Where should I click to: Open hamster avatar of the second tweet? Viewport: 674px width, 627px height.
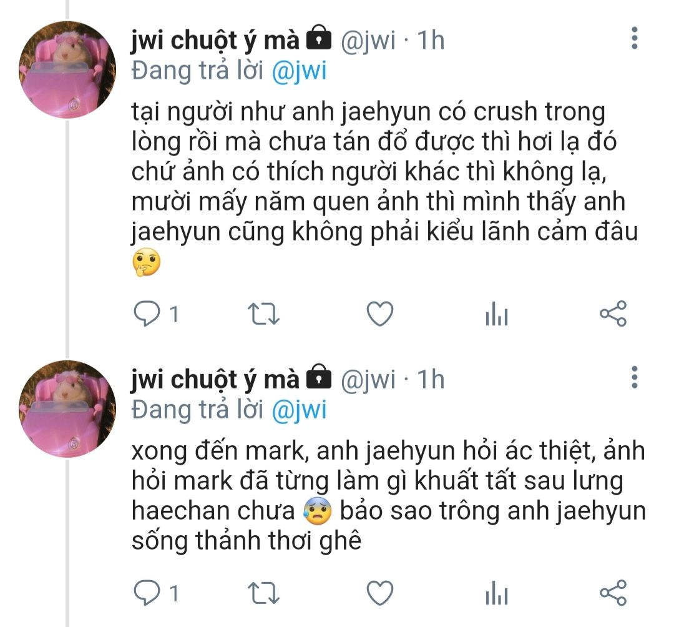tap(67, 408)
